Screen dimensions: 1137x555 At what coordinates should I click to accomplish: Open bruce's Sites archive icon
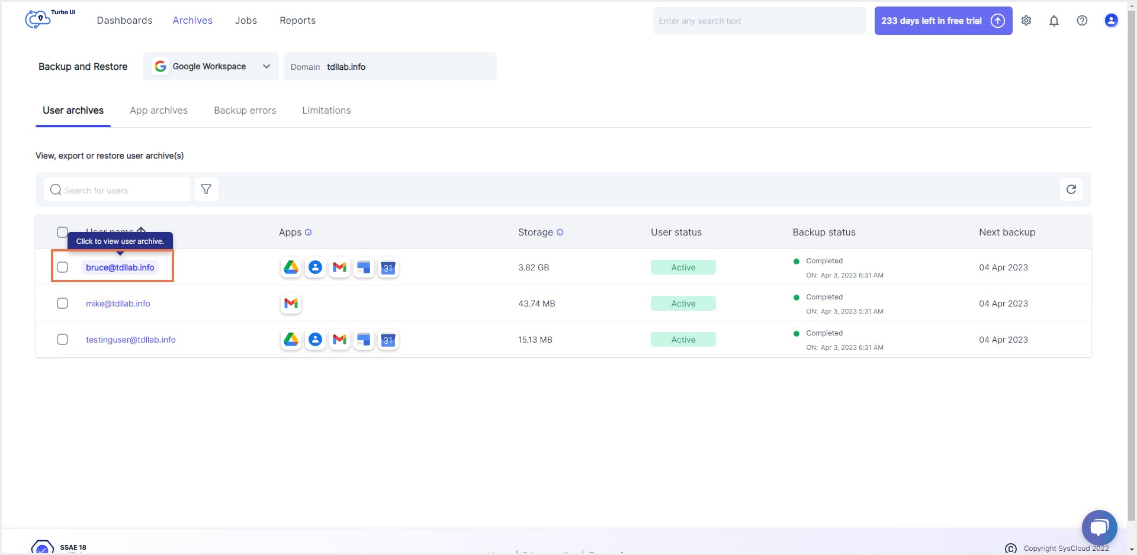click(x=364, y=267)
